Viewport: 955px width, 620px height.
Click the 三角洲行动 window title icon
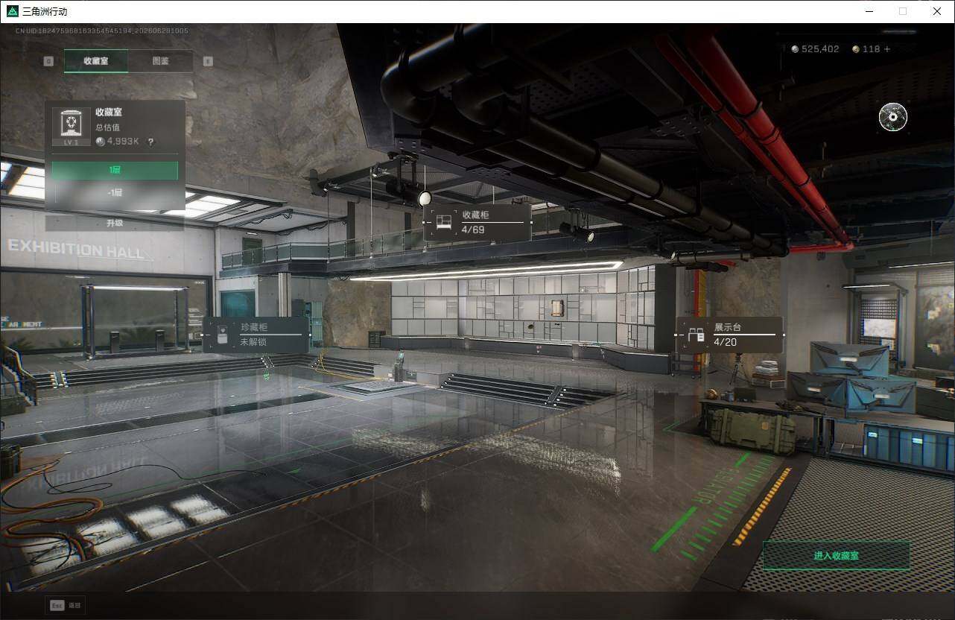point(12,11)
